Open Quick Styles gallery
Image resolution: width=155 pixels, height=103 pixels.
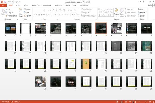122,13
